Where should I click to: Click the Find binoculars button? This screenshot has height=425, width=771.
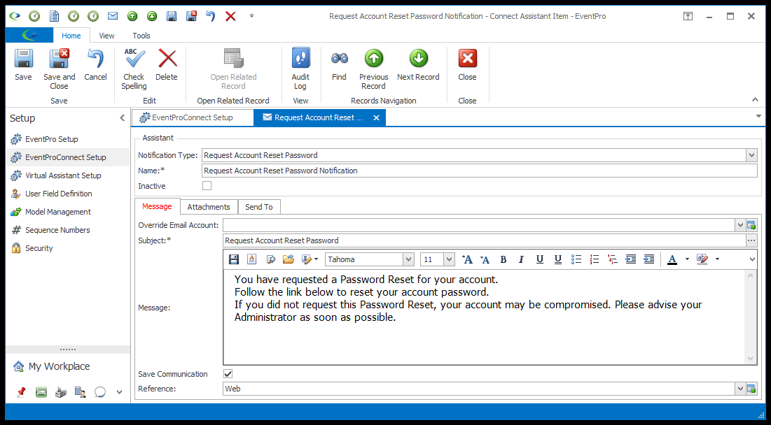[339, 65]
